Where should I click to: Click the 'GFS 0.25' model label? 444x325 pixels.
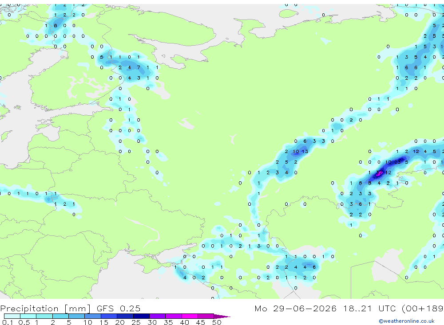point(119,308)
